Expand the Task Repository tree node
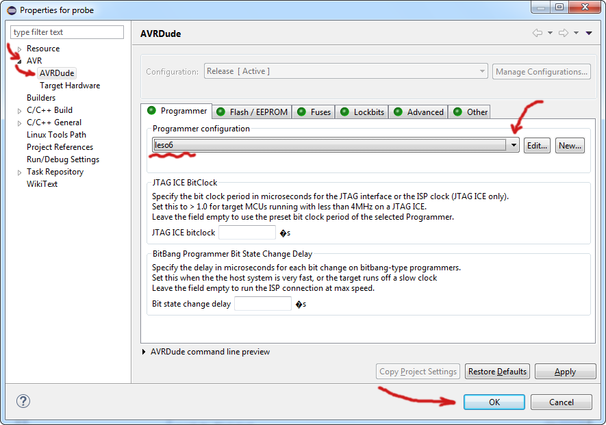606x425 pixels. pos(19,172)
